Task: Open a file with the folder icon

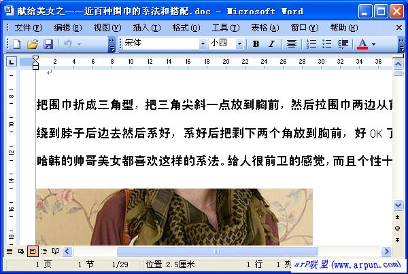Action: pos(33,44)
